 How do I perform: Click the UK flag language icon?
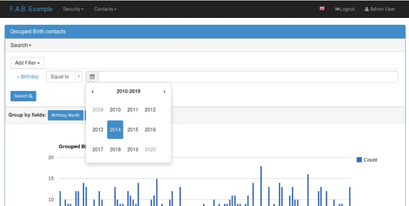pos(322,9)
